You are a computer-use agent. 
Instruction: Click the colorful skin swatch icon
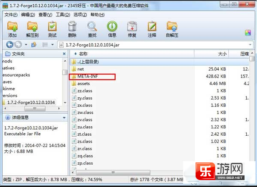[248, 33]
